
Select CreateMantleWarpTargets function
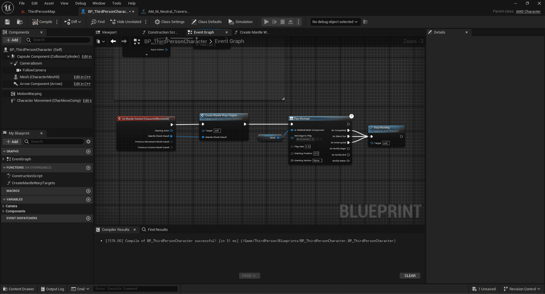tap(34, 183)
